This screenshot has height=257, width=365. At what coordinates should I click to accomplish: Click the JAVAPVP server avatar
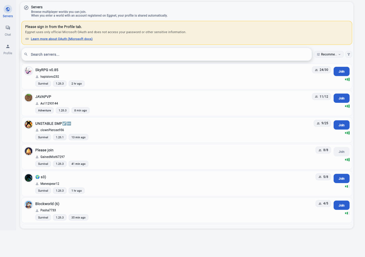(x=29, y=98)
